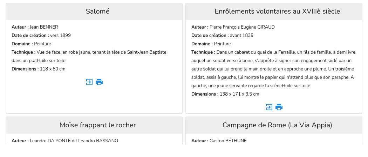368x157 pixels.
Task: Click the dimensions 138 x 171 x 3.5 cm
Action: 239,94
